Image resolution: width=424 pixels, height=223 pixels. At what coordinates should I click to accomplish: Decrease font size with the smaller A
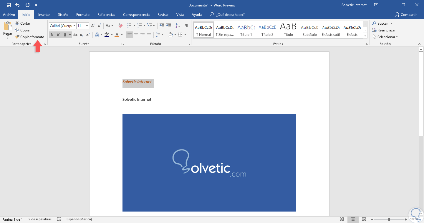pyautogui.click(x=100, y=26)
